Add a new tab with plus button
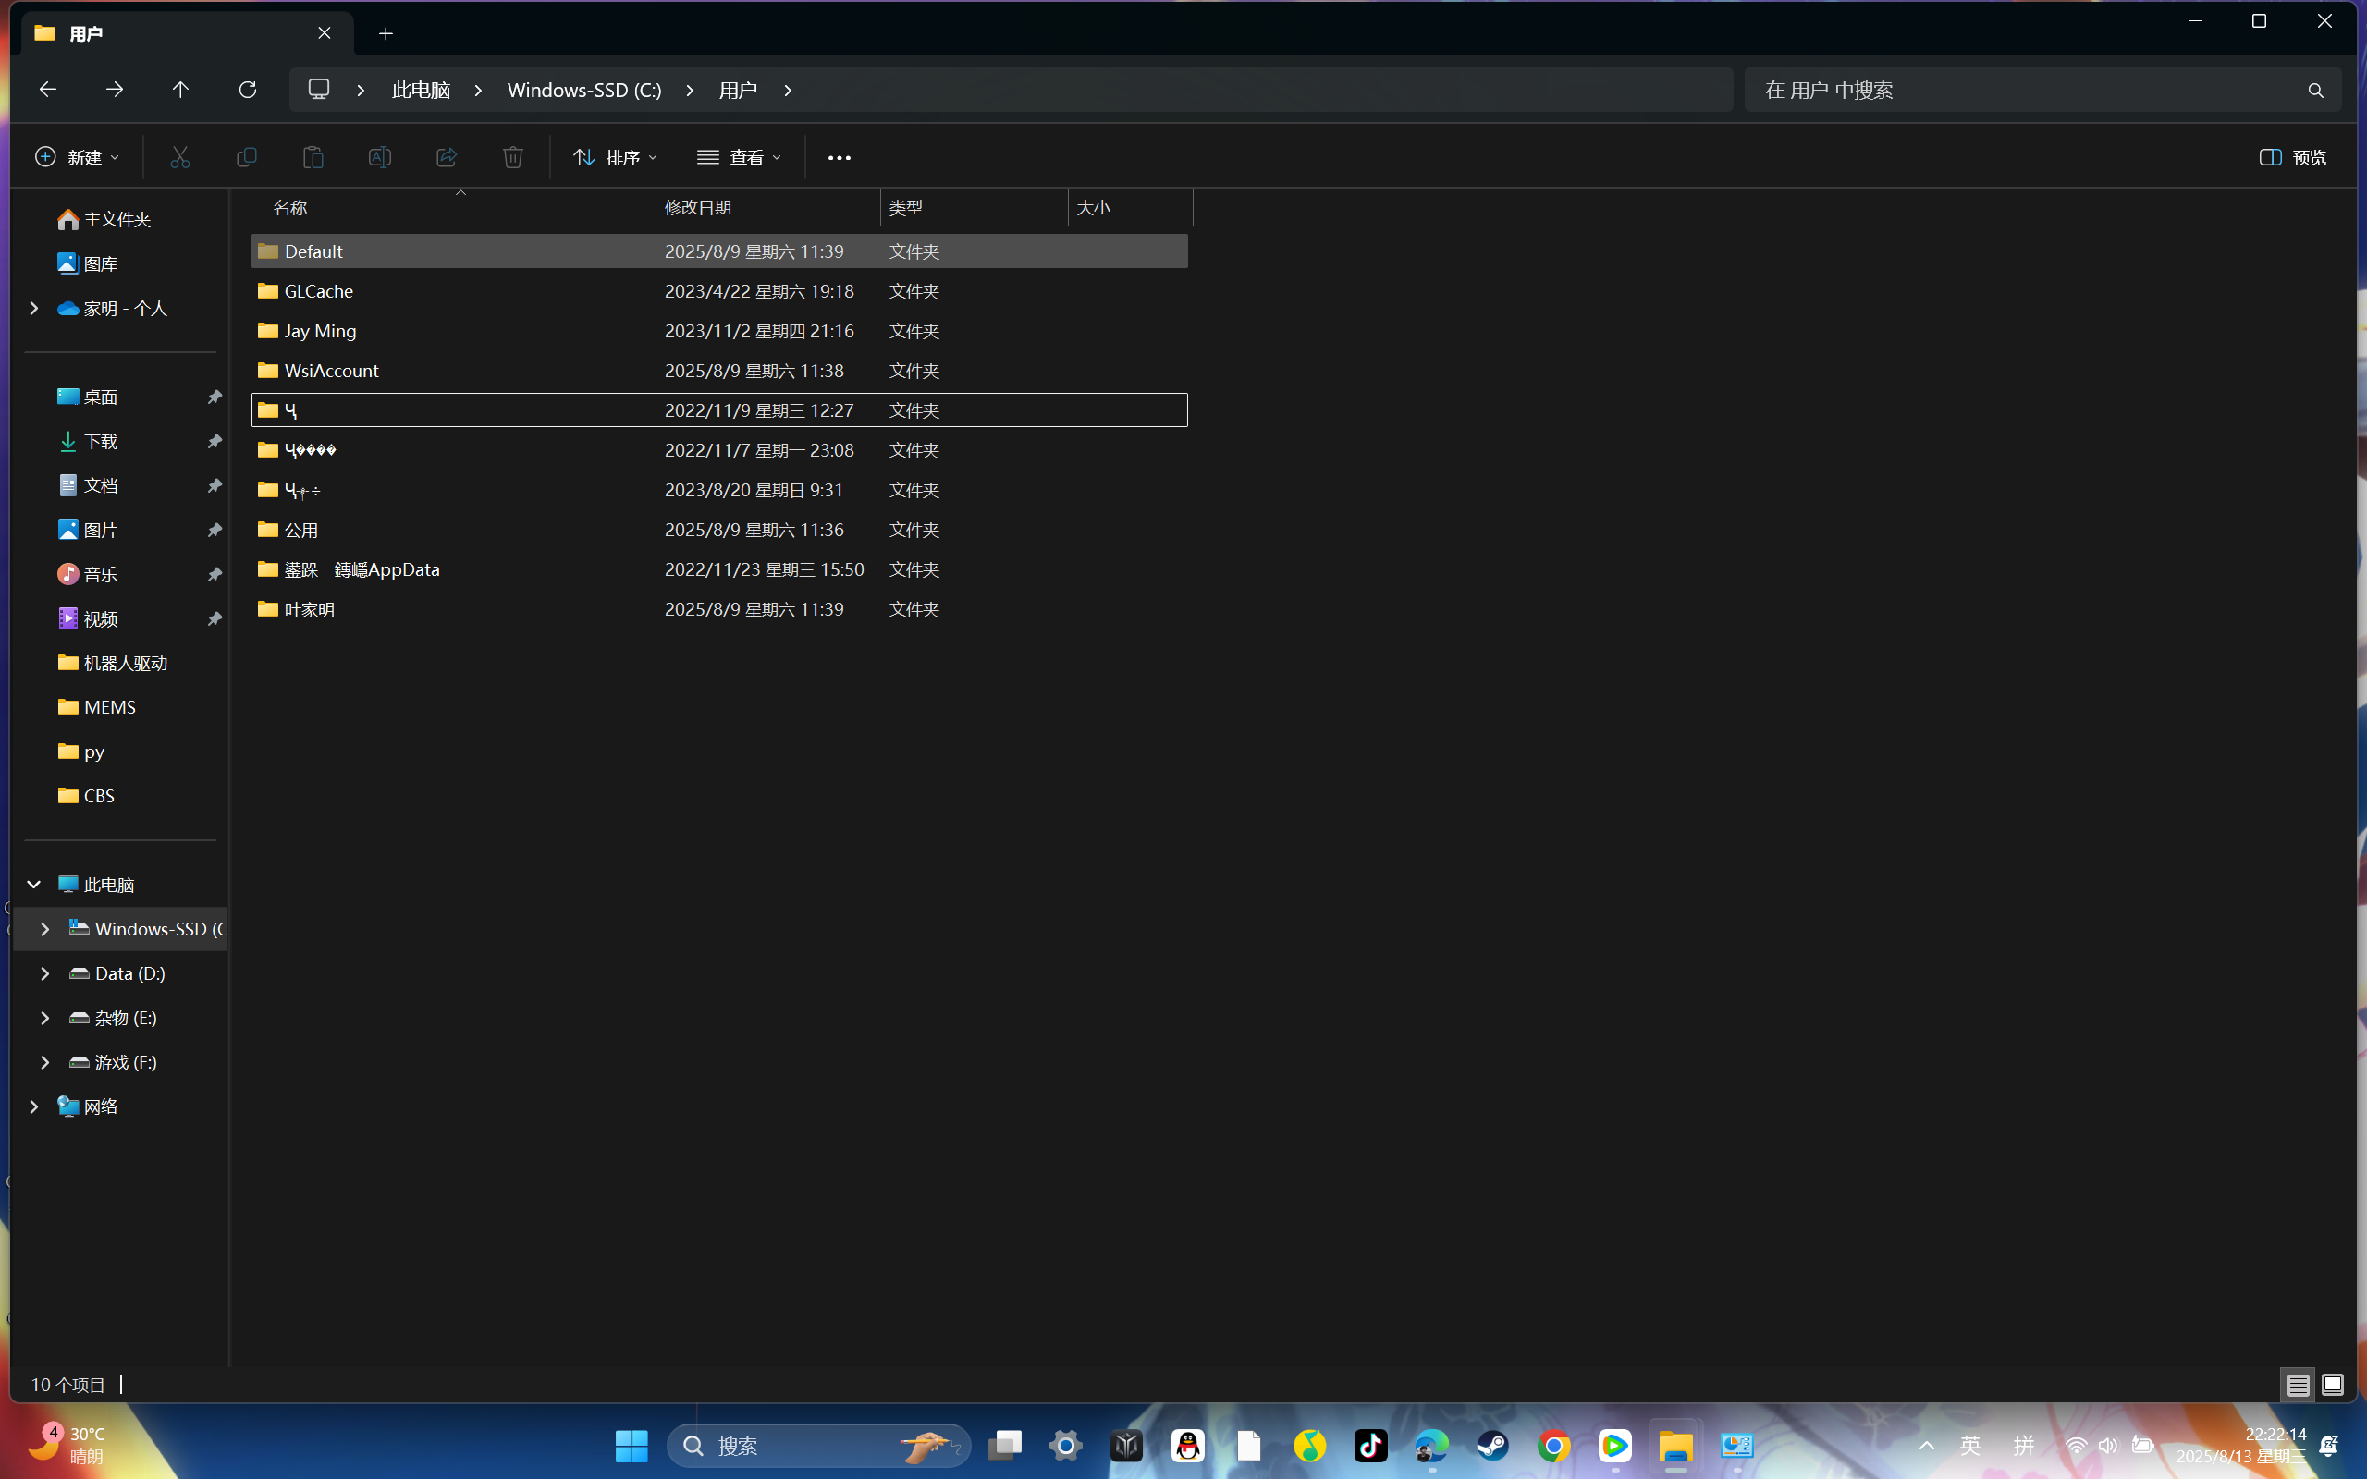The height and width of the screenshot is (1479, 2367). [386, 33]
